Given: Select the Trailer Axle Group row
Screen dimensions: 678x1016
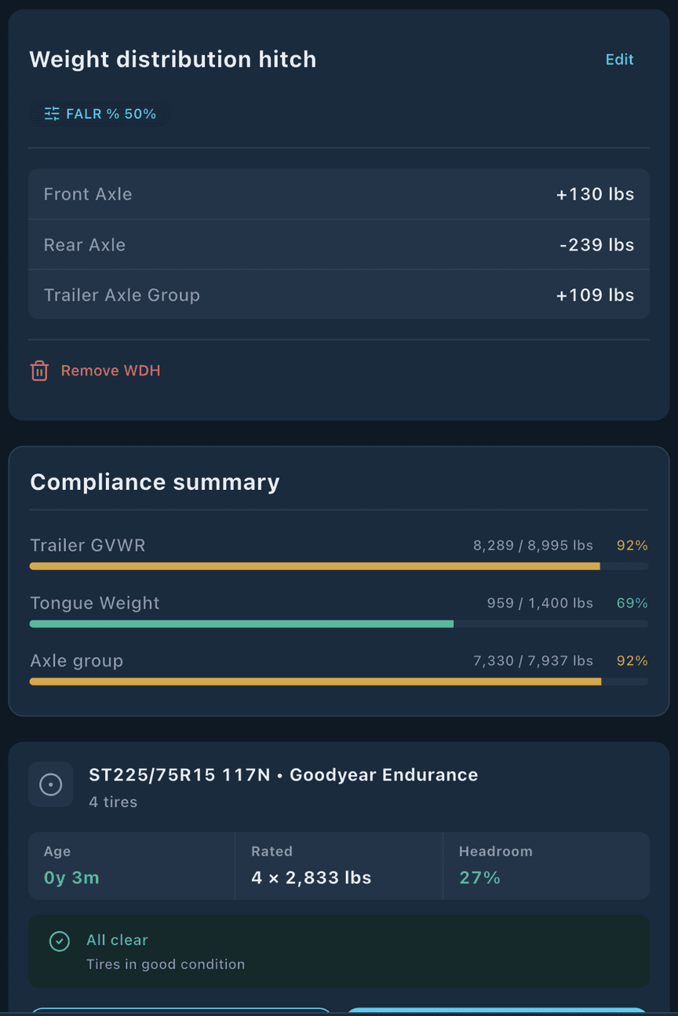Looking at the screenshot, I should pyautogui.click(x=339, y=294).
